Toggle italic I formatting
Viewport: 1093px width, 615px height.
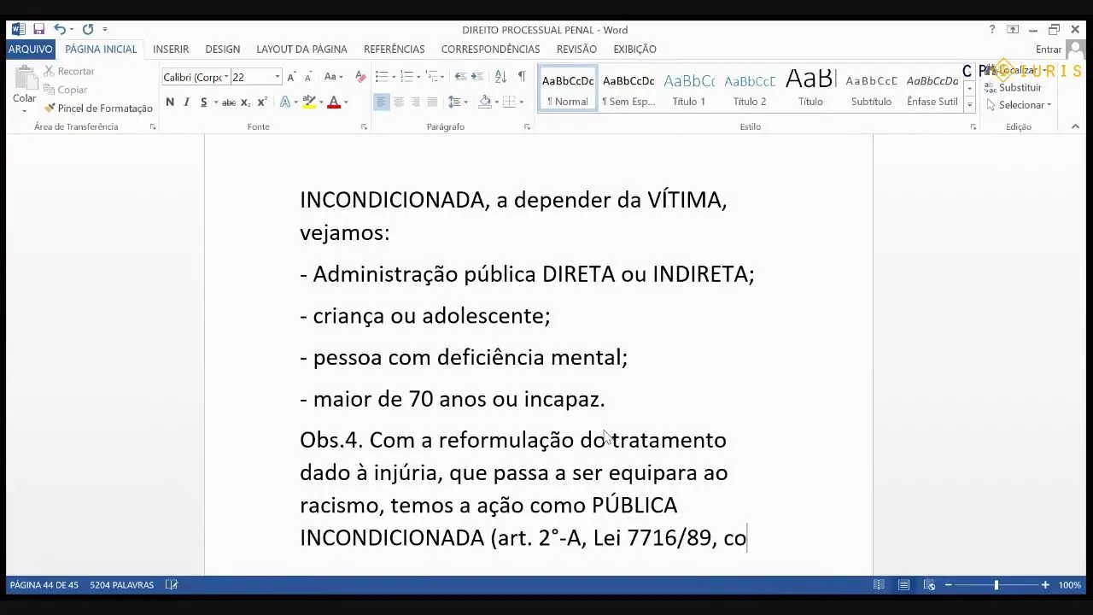tap(186, 102)
